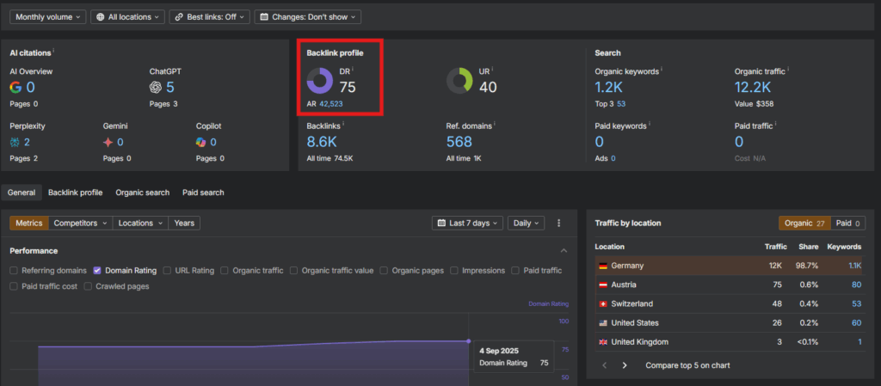Show Paid traffic by location
The height and width of the screenshot is (386, 881).
click(847, 224)
